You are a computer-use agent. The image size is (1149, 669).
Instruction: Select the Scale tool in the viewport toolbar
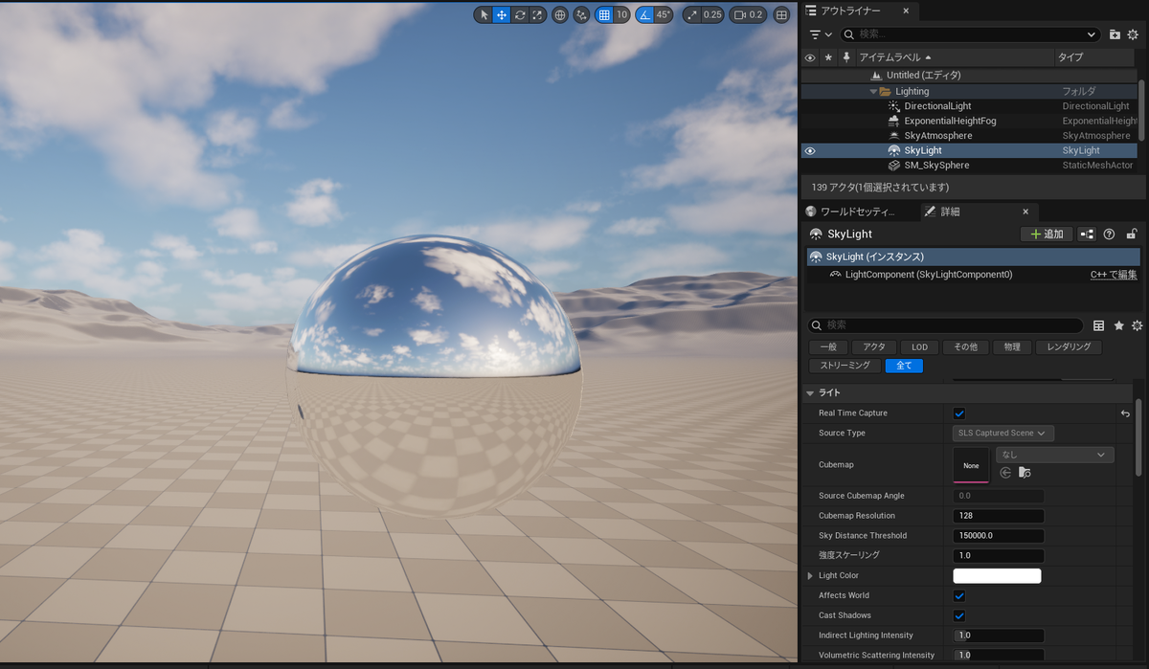537,14
